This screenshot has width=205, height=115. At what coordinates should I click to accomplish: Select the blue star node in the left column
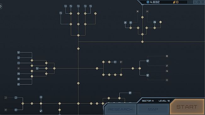coord(19,79)
